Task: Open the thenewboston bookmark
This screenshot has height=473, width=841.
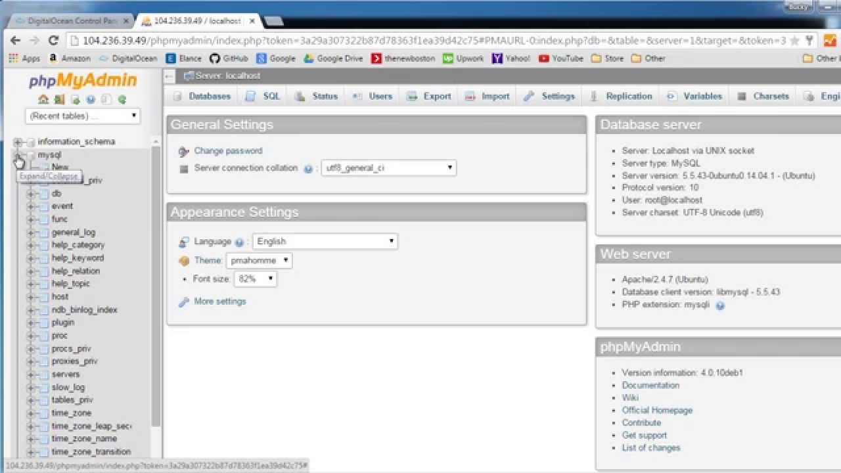Action: (403, 58)
